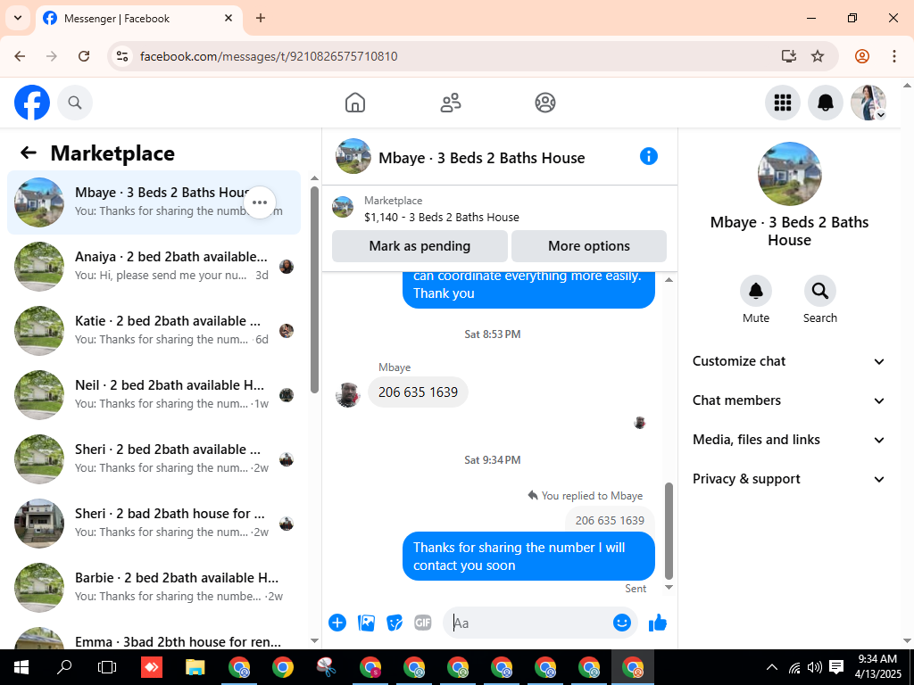The image size is (914, 685).
Task: Send a thumbs-up like
Action: [658, 623]
